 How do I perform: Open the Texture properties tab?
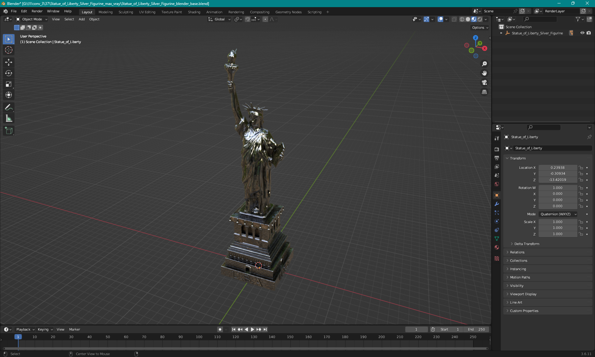tap(497, 258)
